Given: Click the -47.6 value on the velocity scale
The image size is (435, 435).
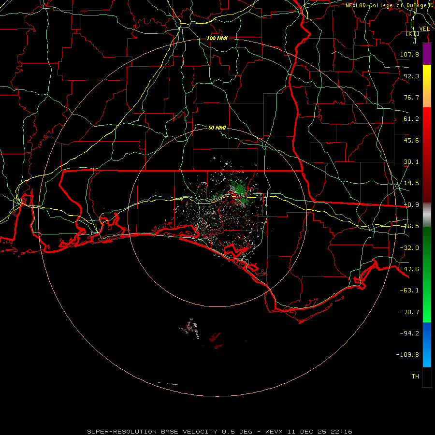Looking at the screenshot, I should click(409, 269).
